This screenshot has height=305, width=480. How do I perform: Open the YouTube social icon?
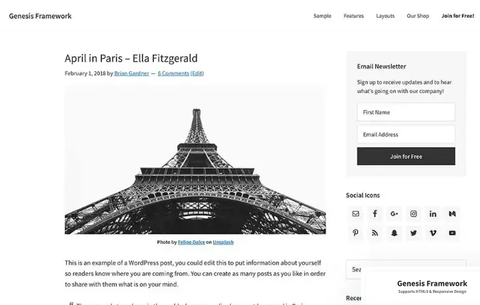click(x=452, y=233)
